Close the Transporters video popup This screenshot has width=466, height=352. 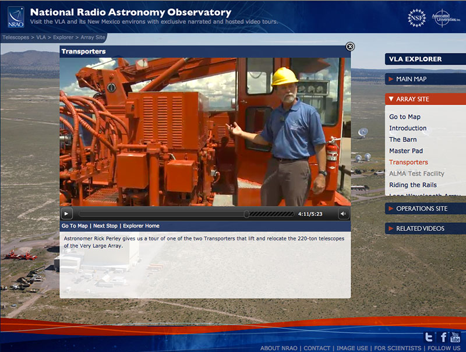(x=350, y=47)
